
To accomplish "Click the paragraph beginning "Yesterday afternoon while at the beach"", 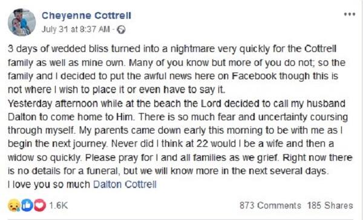I will pyautogui.click(x=180, y=137).
